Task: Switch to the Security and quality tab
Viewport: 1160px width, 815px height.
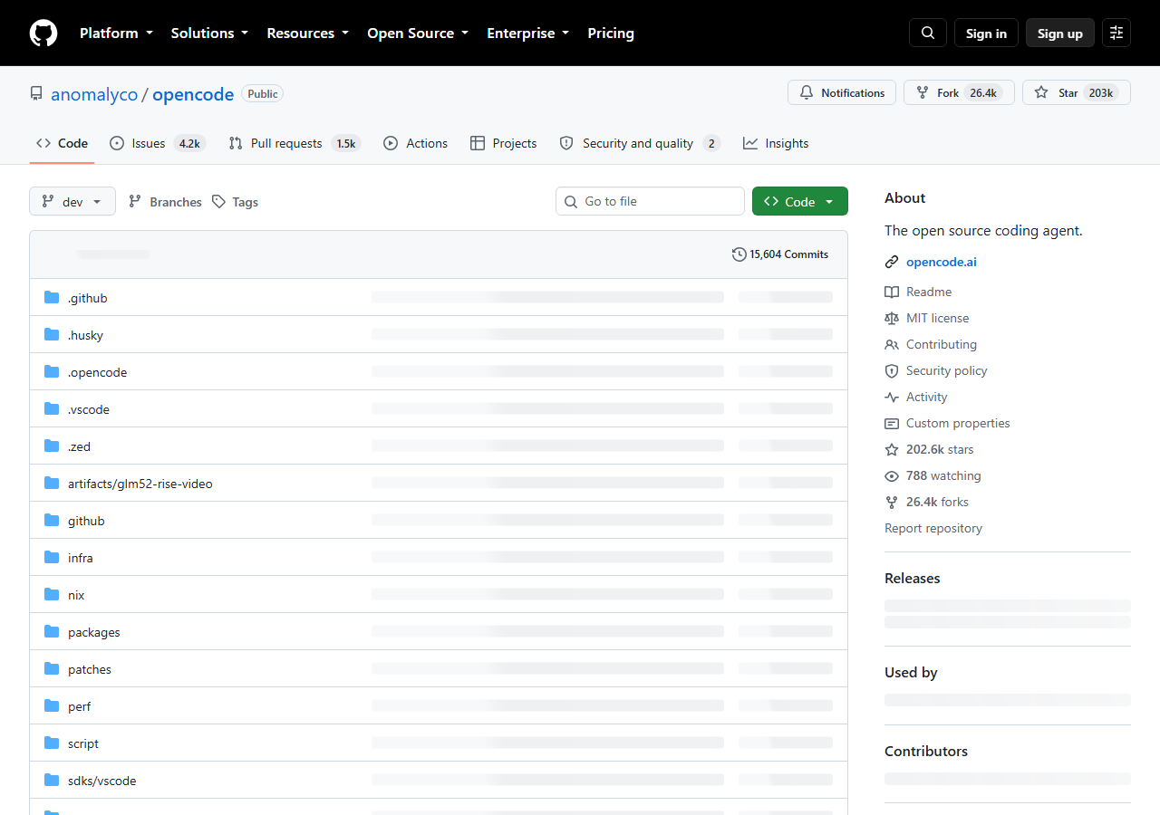Action: [x=640, y=143]
